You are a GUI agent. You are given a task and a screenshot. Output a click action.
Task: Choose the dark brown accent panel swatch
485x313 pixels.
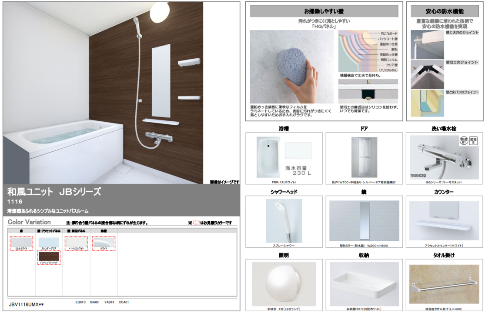pyautogui.click(x=49, y=256)
